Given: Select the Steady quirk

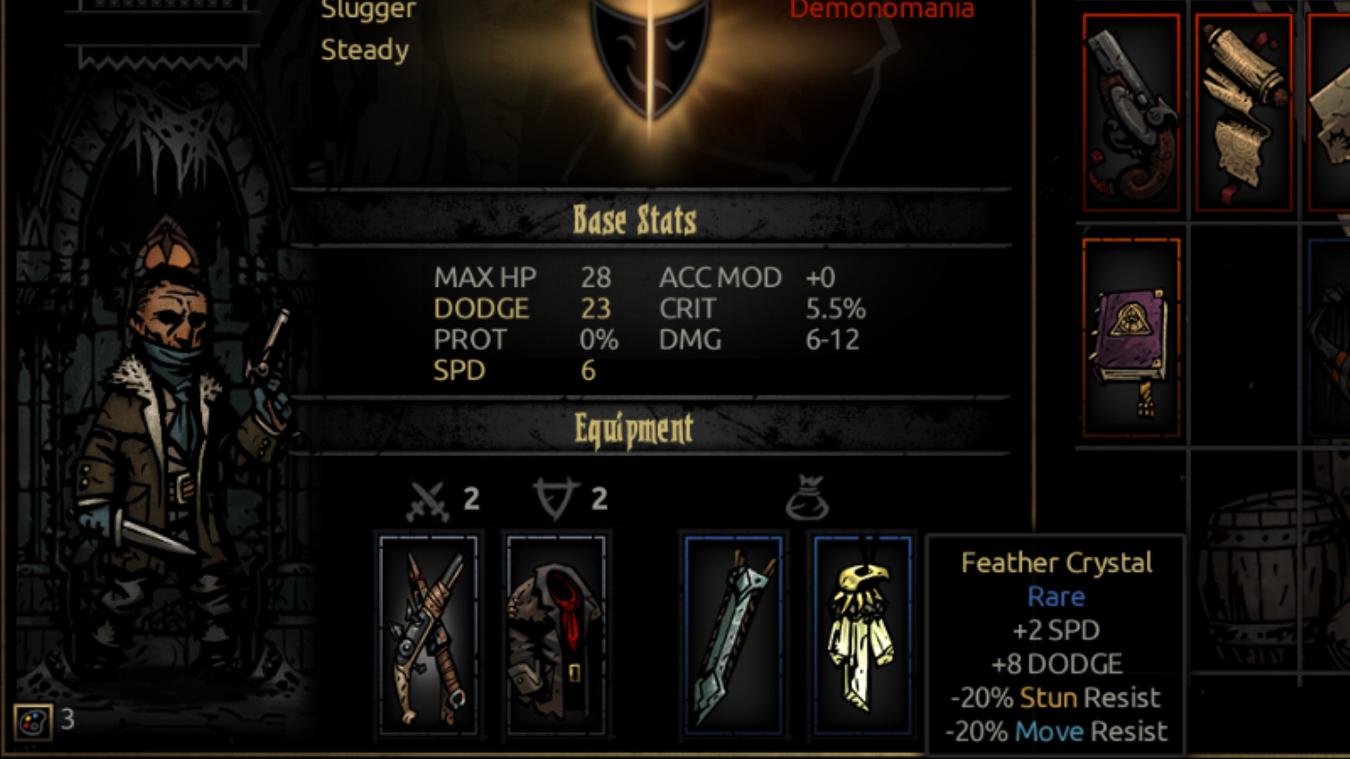Looking at the screenshot, I should pos(364,51).
